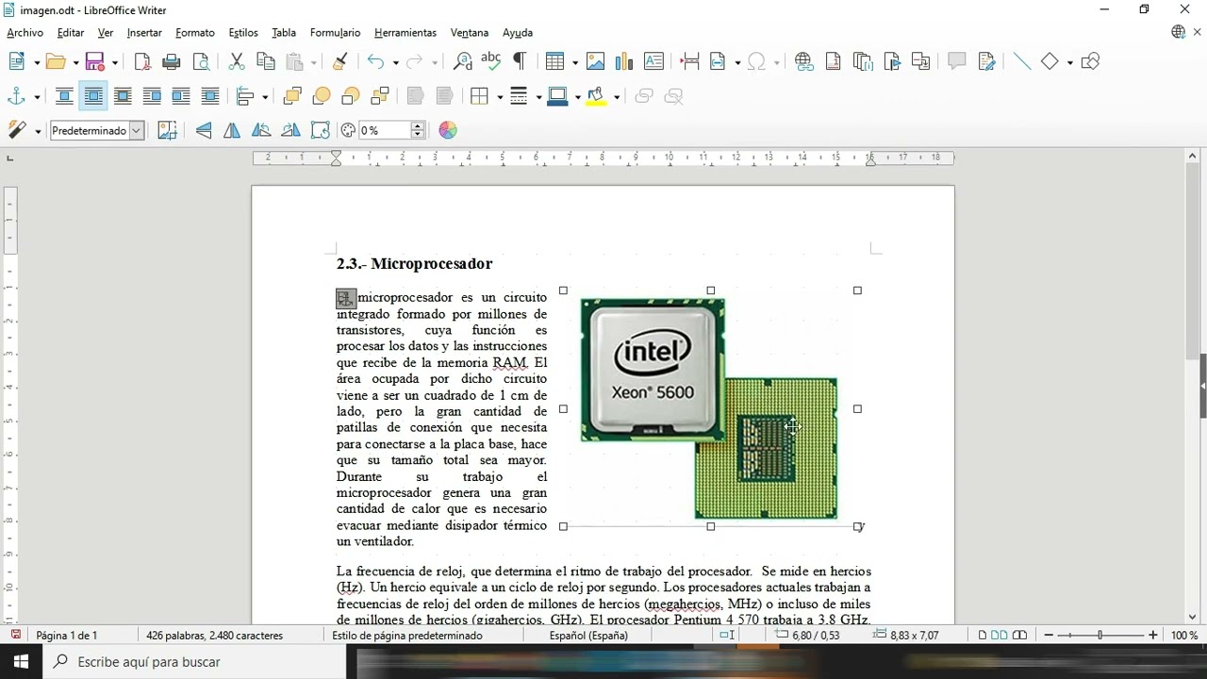Click the Windows Start button
The height and width of the screenshot is (679, 1207).
point(21,662)
